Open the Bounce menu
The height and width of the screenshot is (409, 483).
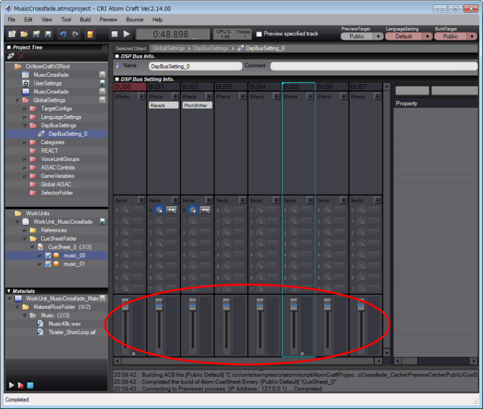click(x=134, y=20)
